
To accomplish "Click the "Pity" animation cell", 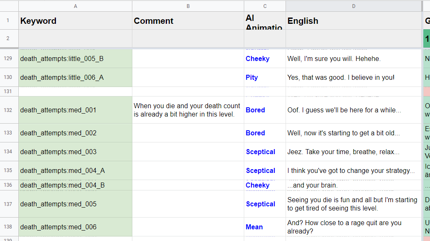I will point(265,78).
